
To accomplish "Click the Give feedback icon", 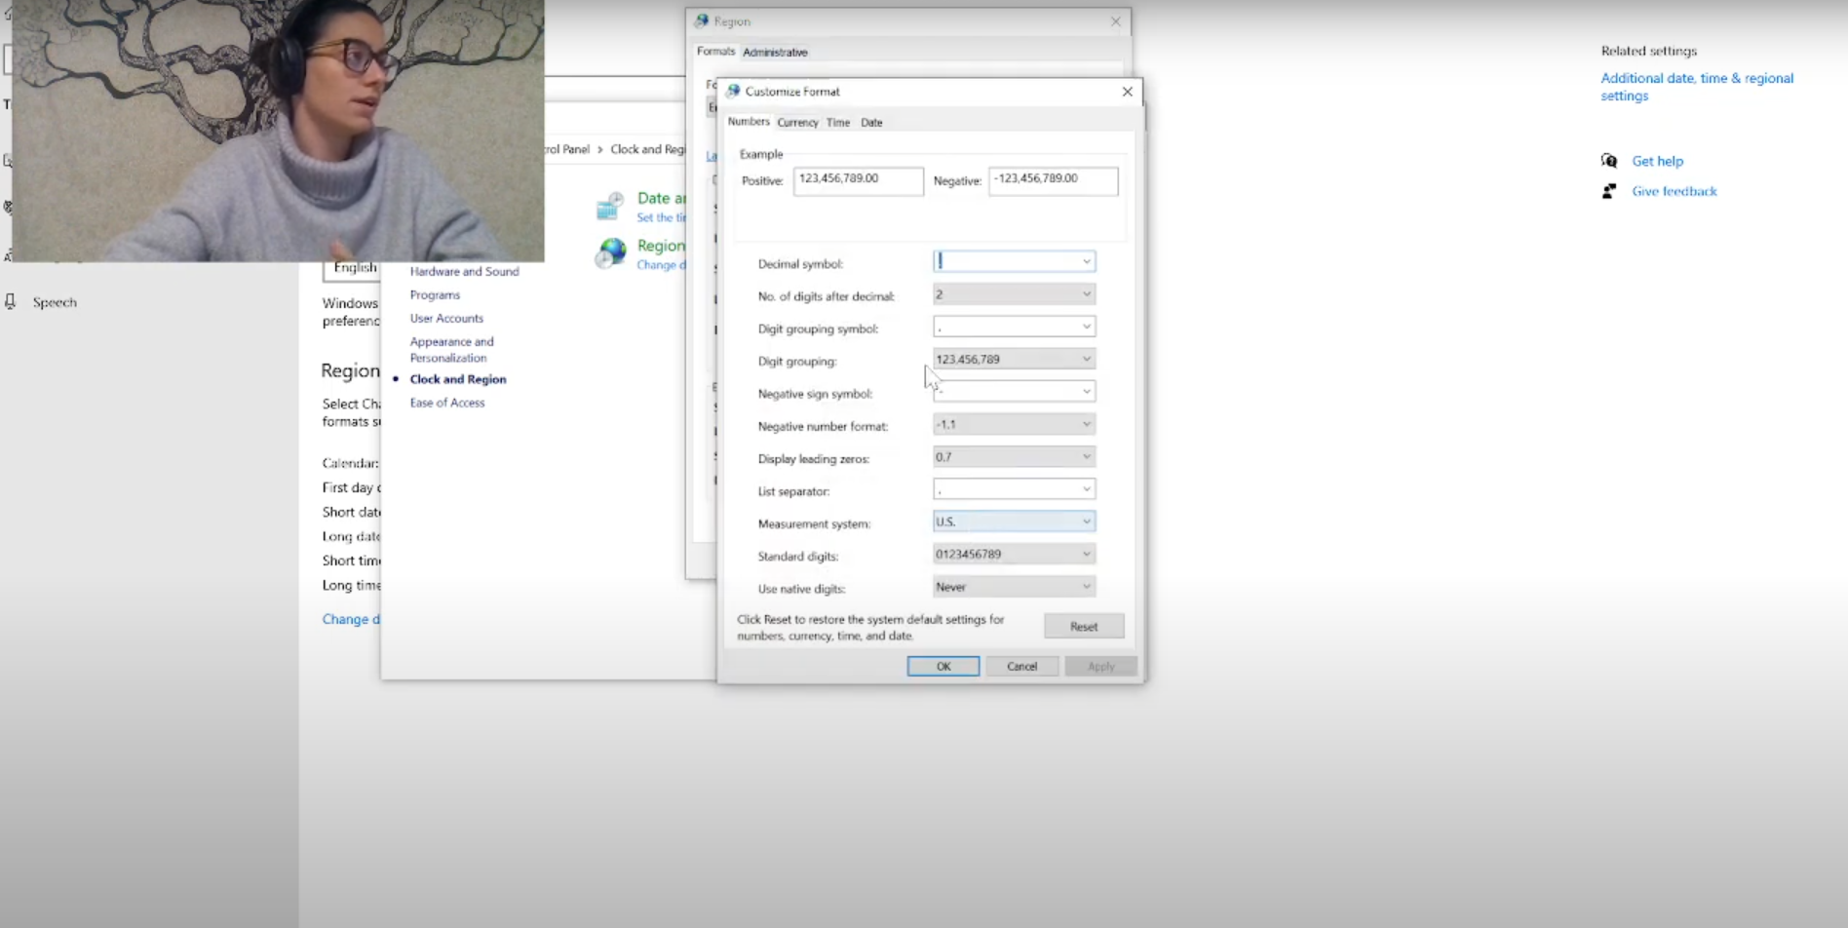I will click(x=1609, y=191).
